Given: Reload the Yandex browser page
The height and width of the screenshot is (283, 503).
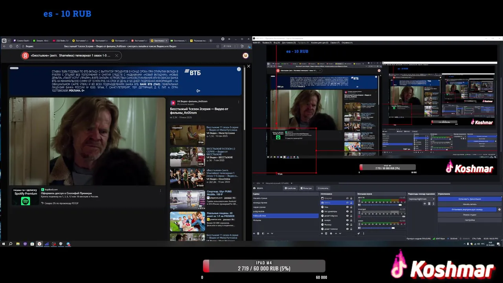Looking at the screenshot, I should (17, 46).
